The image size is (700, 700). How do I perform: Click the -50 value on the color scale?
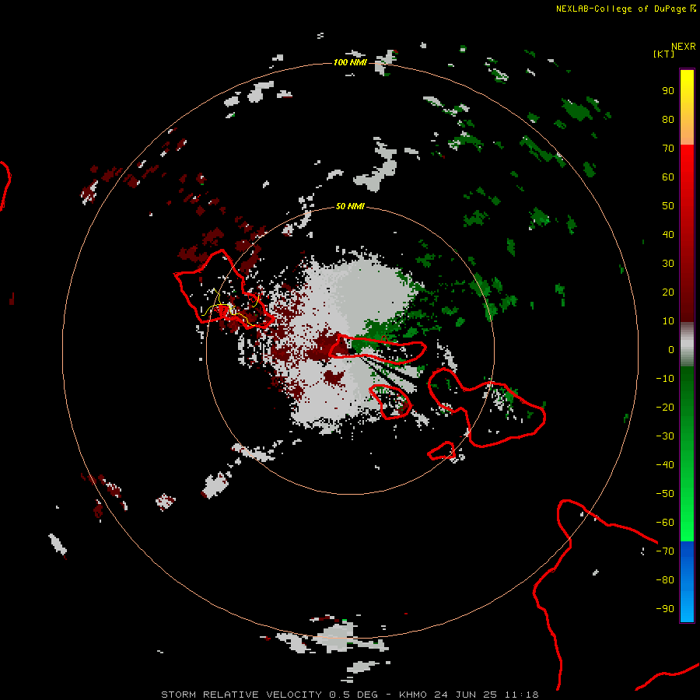tap(665, 494)
